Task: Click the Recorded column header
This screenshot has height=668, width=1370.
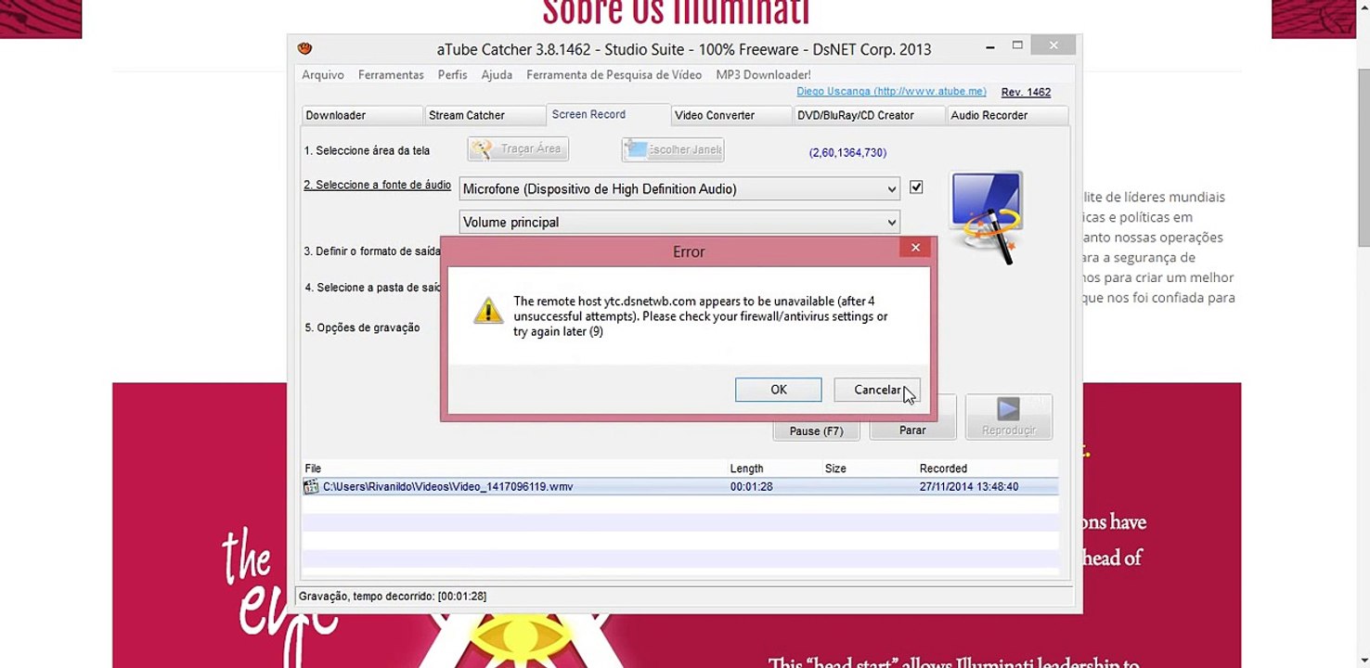Action: point(943,469)
